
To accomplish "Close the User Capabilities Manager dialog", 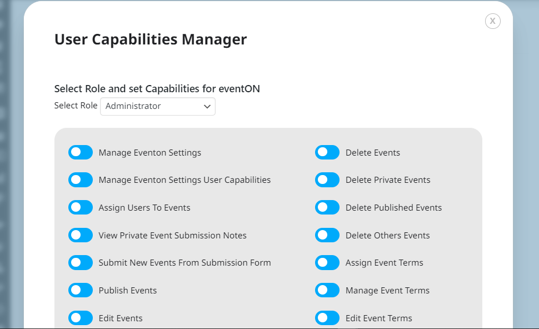I will pos(492,21).
